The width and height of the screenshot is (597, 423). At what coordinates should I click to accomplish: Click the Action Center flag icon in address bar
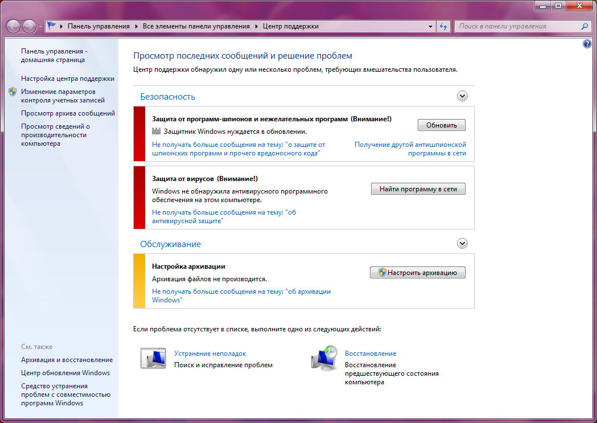[52, 26]
